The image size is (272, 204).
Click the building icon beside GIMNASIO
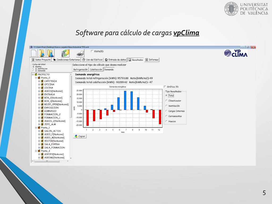coord(42,111)
